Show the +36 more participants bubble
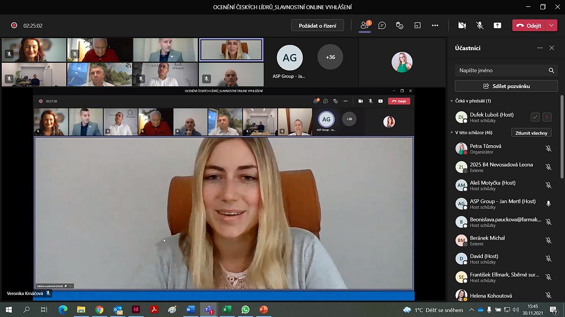This screenshot has width=565, height=317. [330, 57]
